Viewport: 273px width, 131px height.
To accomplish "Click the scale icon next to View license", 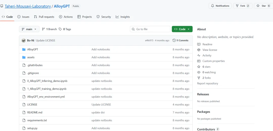I will (199, 50).
